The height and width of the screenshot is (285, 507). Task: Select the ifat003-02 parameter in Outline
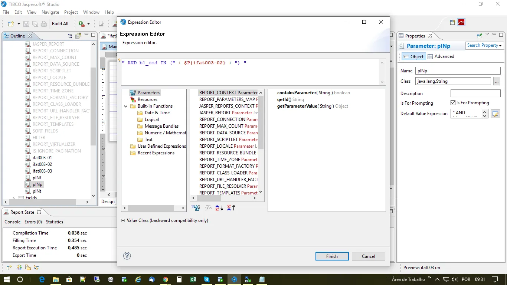pos(42,164)
